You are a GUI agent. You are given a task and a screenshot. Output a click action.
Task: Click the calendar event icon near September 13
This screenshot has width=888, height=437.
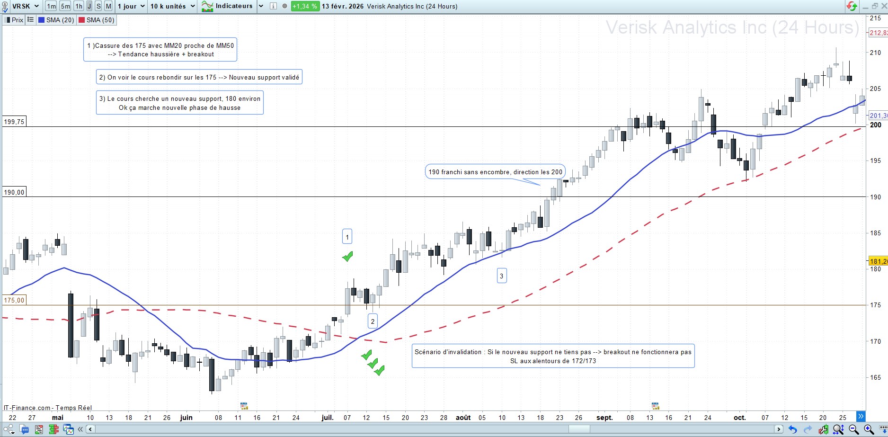click(656, 406)
